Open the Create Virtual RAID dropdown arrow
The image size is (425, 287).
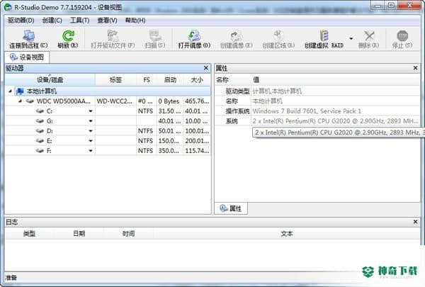[x=351, y=38]
